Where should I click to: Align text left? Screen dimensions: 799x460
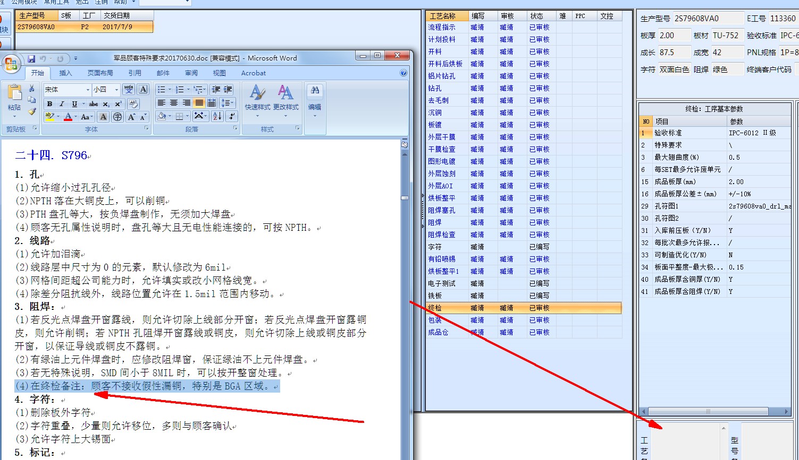click(162, 103)
